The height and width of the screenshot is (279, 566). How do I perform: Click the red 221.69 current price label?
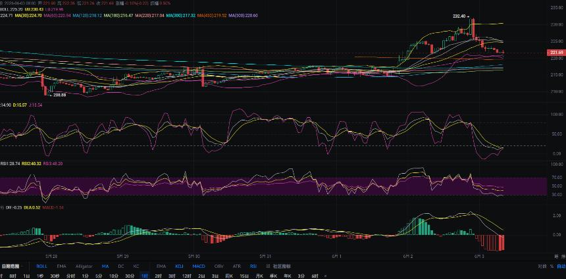tap(556, 53)
